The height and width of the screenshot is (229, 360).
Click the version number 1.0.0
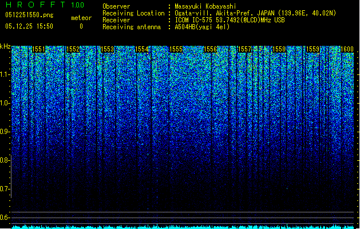click(x=77, y=5)
